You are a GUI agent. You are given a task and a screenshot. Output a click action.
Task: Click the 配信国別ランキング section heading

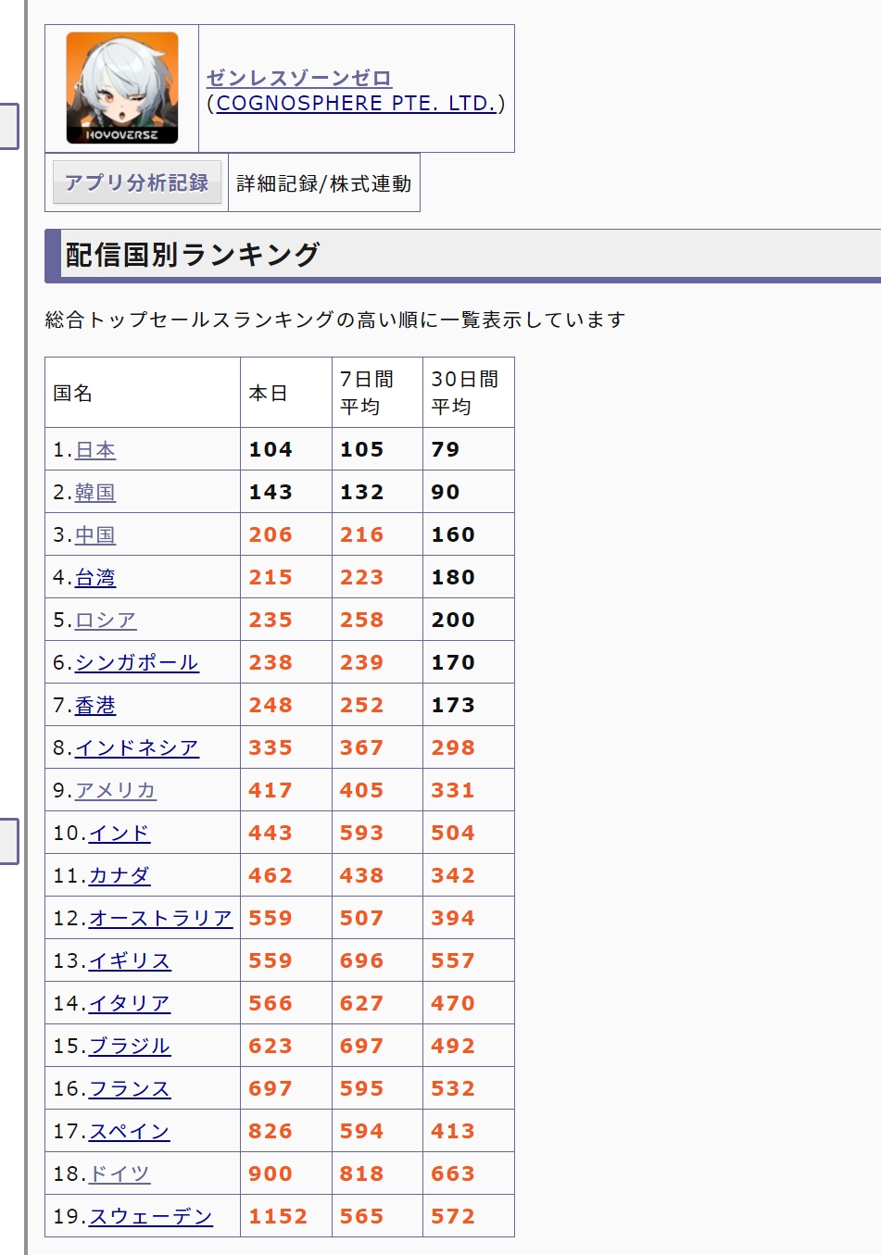(193, 255)
